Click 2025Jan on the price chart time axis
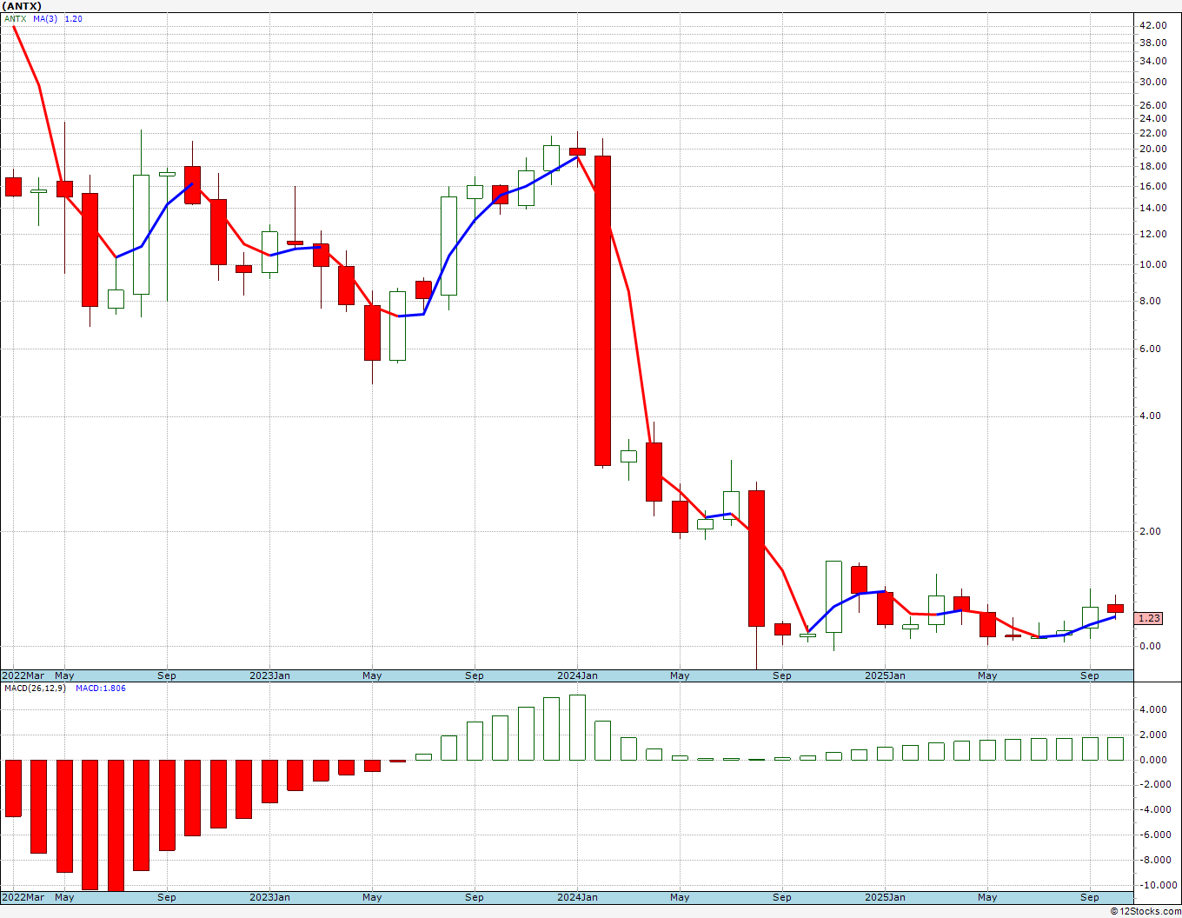The image size is (1182, 918). [885, 675]
